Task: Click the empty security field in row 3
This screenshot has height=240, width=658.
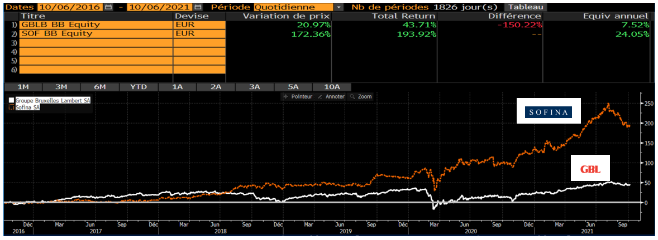Action: pyautogui.click(x=96, y=43)
